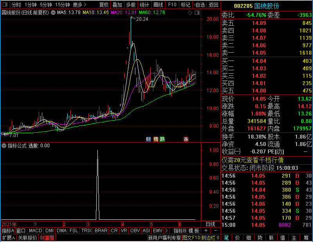This screenshot has width=313, height=242.
Task: Expand the 扩展 menu
Action: [x=9, y=238]
